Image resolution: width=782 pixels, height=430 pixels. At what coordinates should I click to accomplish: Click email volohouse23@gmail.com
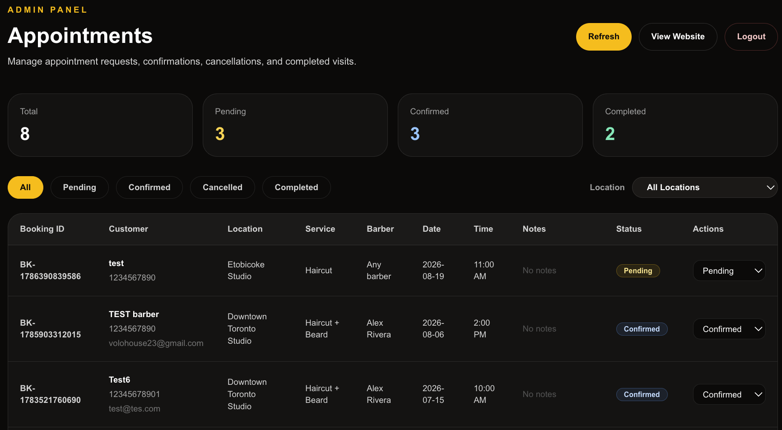pos(156,343)
